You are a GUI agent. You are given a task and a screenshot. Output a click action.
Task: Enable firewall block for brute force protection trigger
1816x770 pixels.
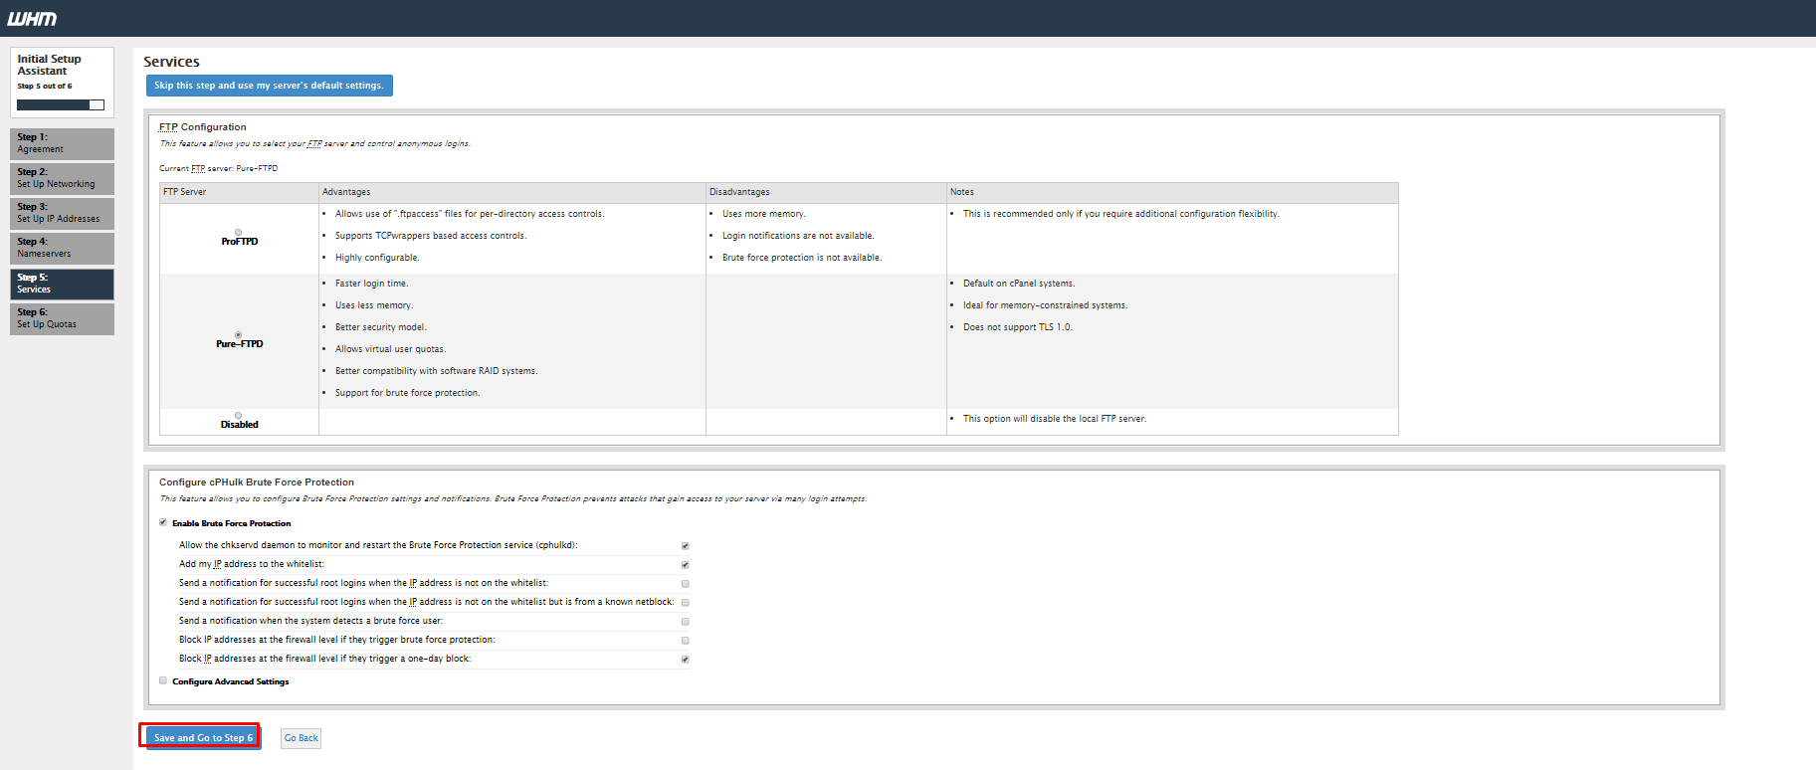coord(685,640)
